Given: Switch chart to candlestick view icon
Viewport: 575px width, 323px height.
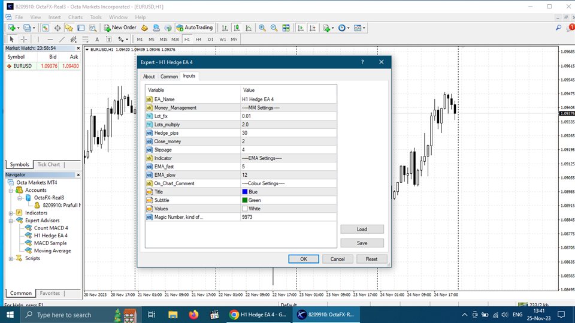Looking at the screenshot, I should (237, 28).
